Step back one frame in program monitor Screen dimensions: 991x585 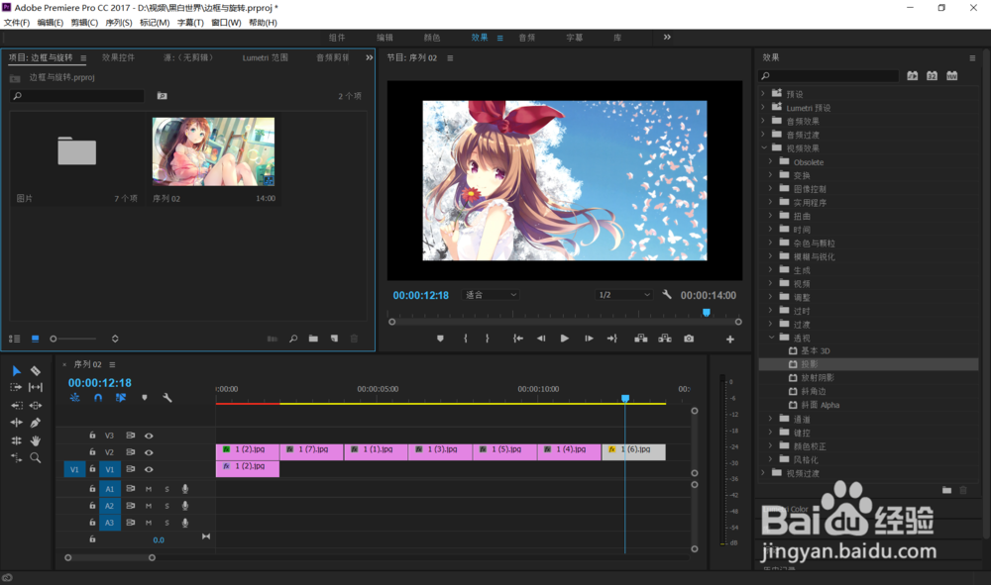point(541,339)
